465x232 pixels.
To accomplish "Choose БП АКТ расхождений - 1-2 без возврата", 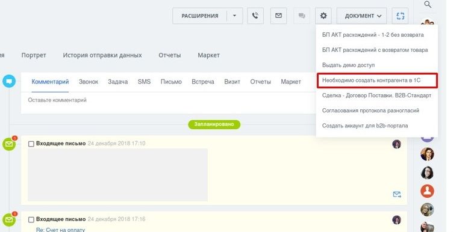I will (x=373, y=35).
